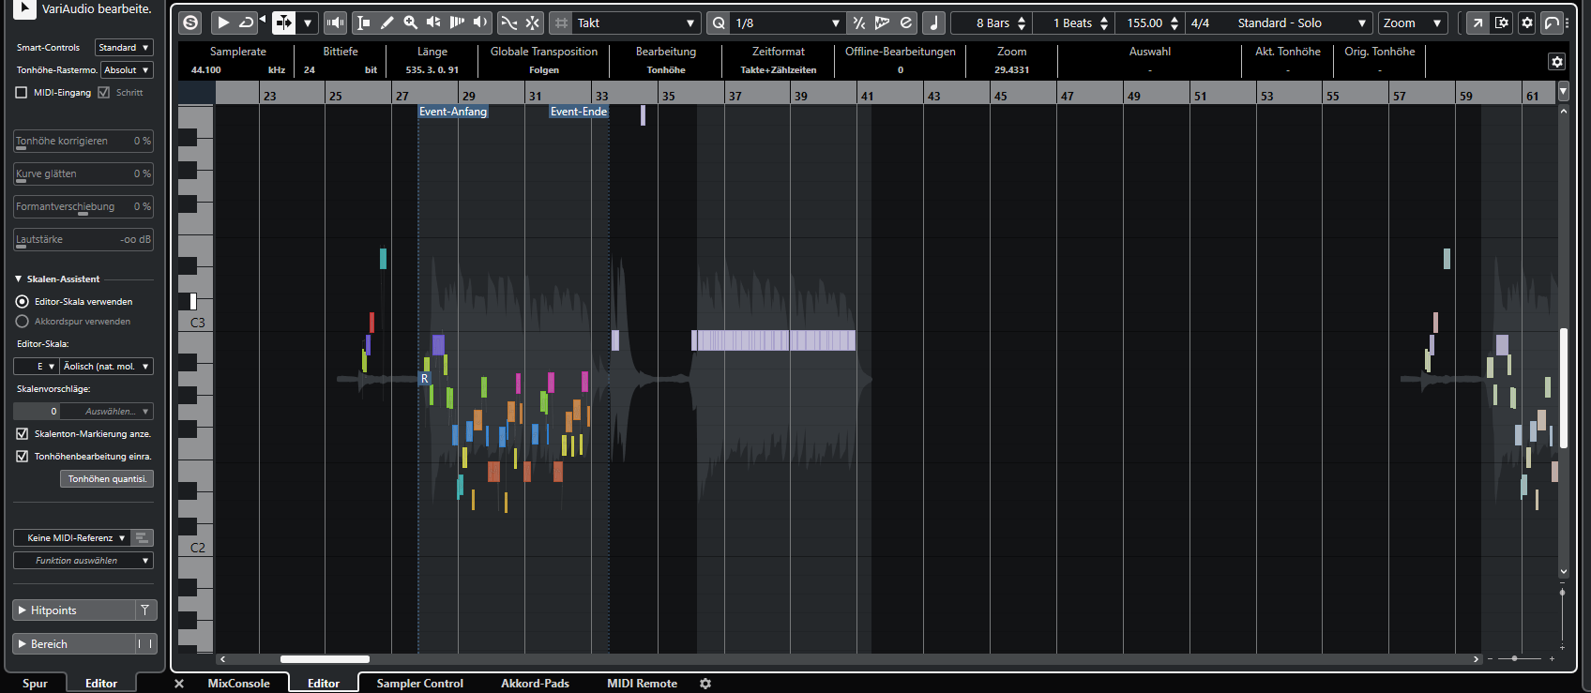The height and width of the screenshot is (693, 1591).
Task: Open Tonhöhe-Rastermodus Absolut dropdown
Action: pos(127,69)
